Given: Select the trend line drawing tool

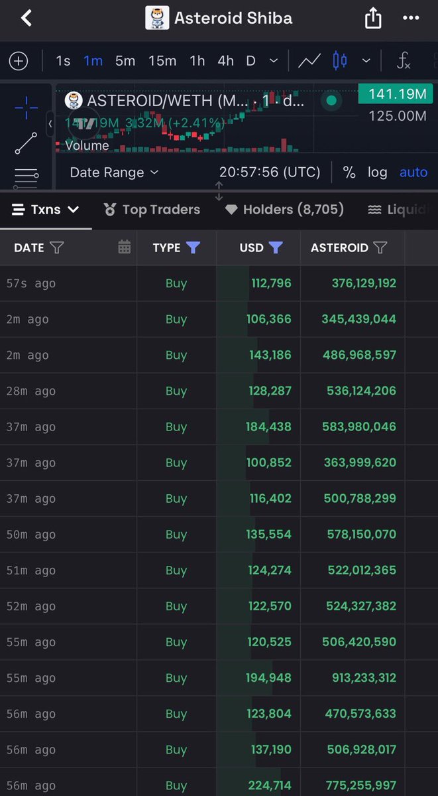Looking at the screenshot, I should point(26,143).
